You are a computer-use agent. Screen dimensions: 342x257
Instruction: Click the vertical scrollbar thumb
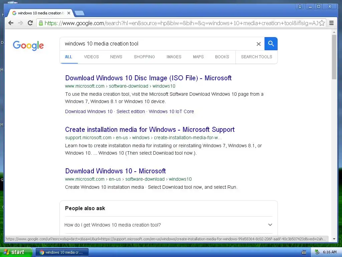[x=334, y=57]
